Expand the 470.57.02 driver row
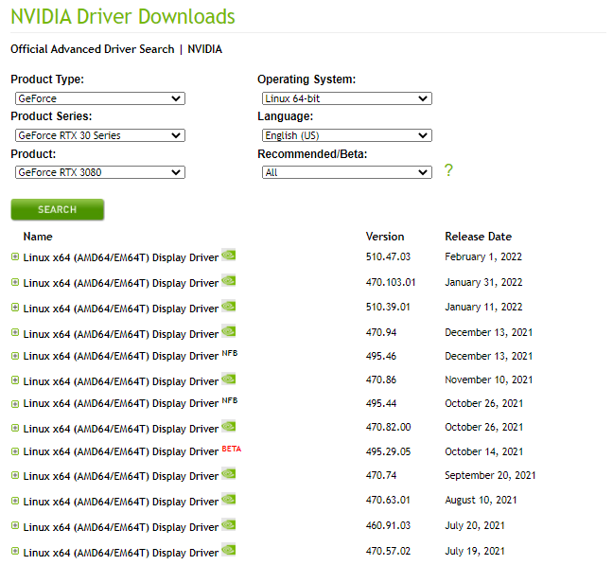The height and width of the screenshot is (565, 613). [x=15, y=552]
